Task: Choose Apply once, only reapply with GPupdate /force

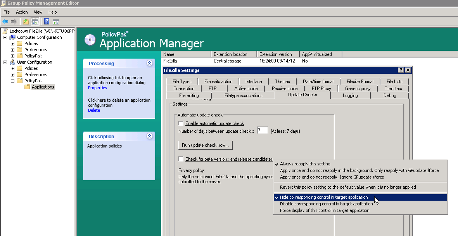Action: (360, 170)
